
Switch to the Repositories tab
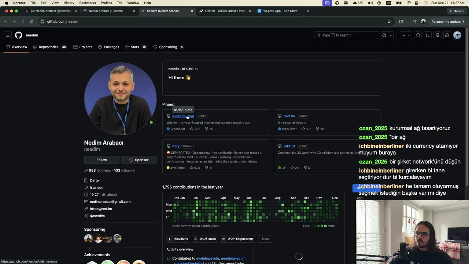click(x=50, y=47)
